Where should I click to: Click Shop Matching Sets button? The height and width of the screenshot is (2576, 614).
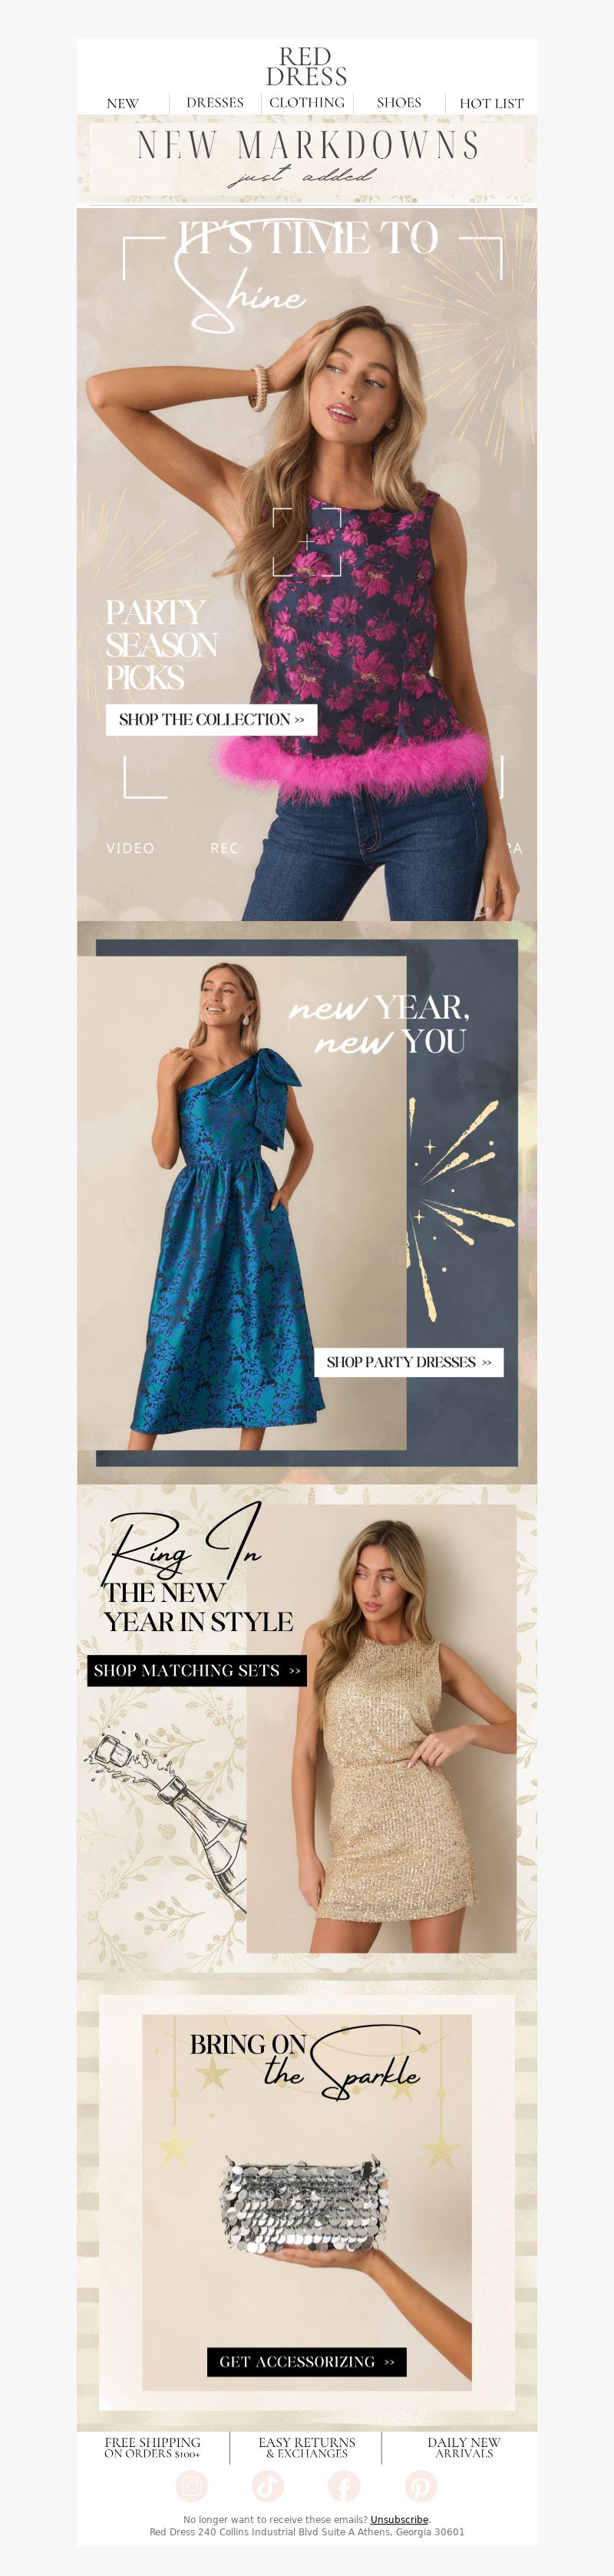197,1670
